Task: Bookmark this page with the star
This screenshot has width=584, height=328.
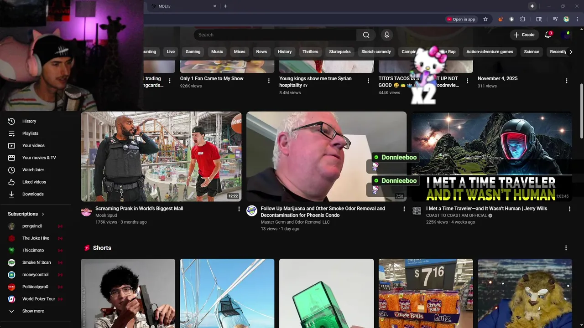Action: [485, 19]
